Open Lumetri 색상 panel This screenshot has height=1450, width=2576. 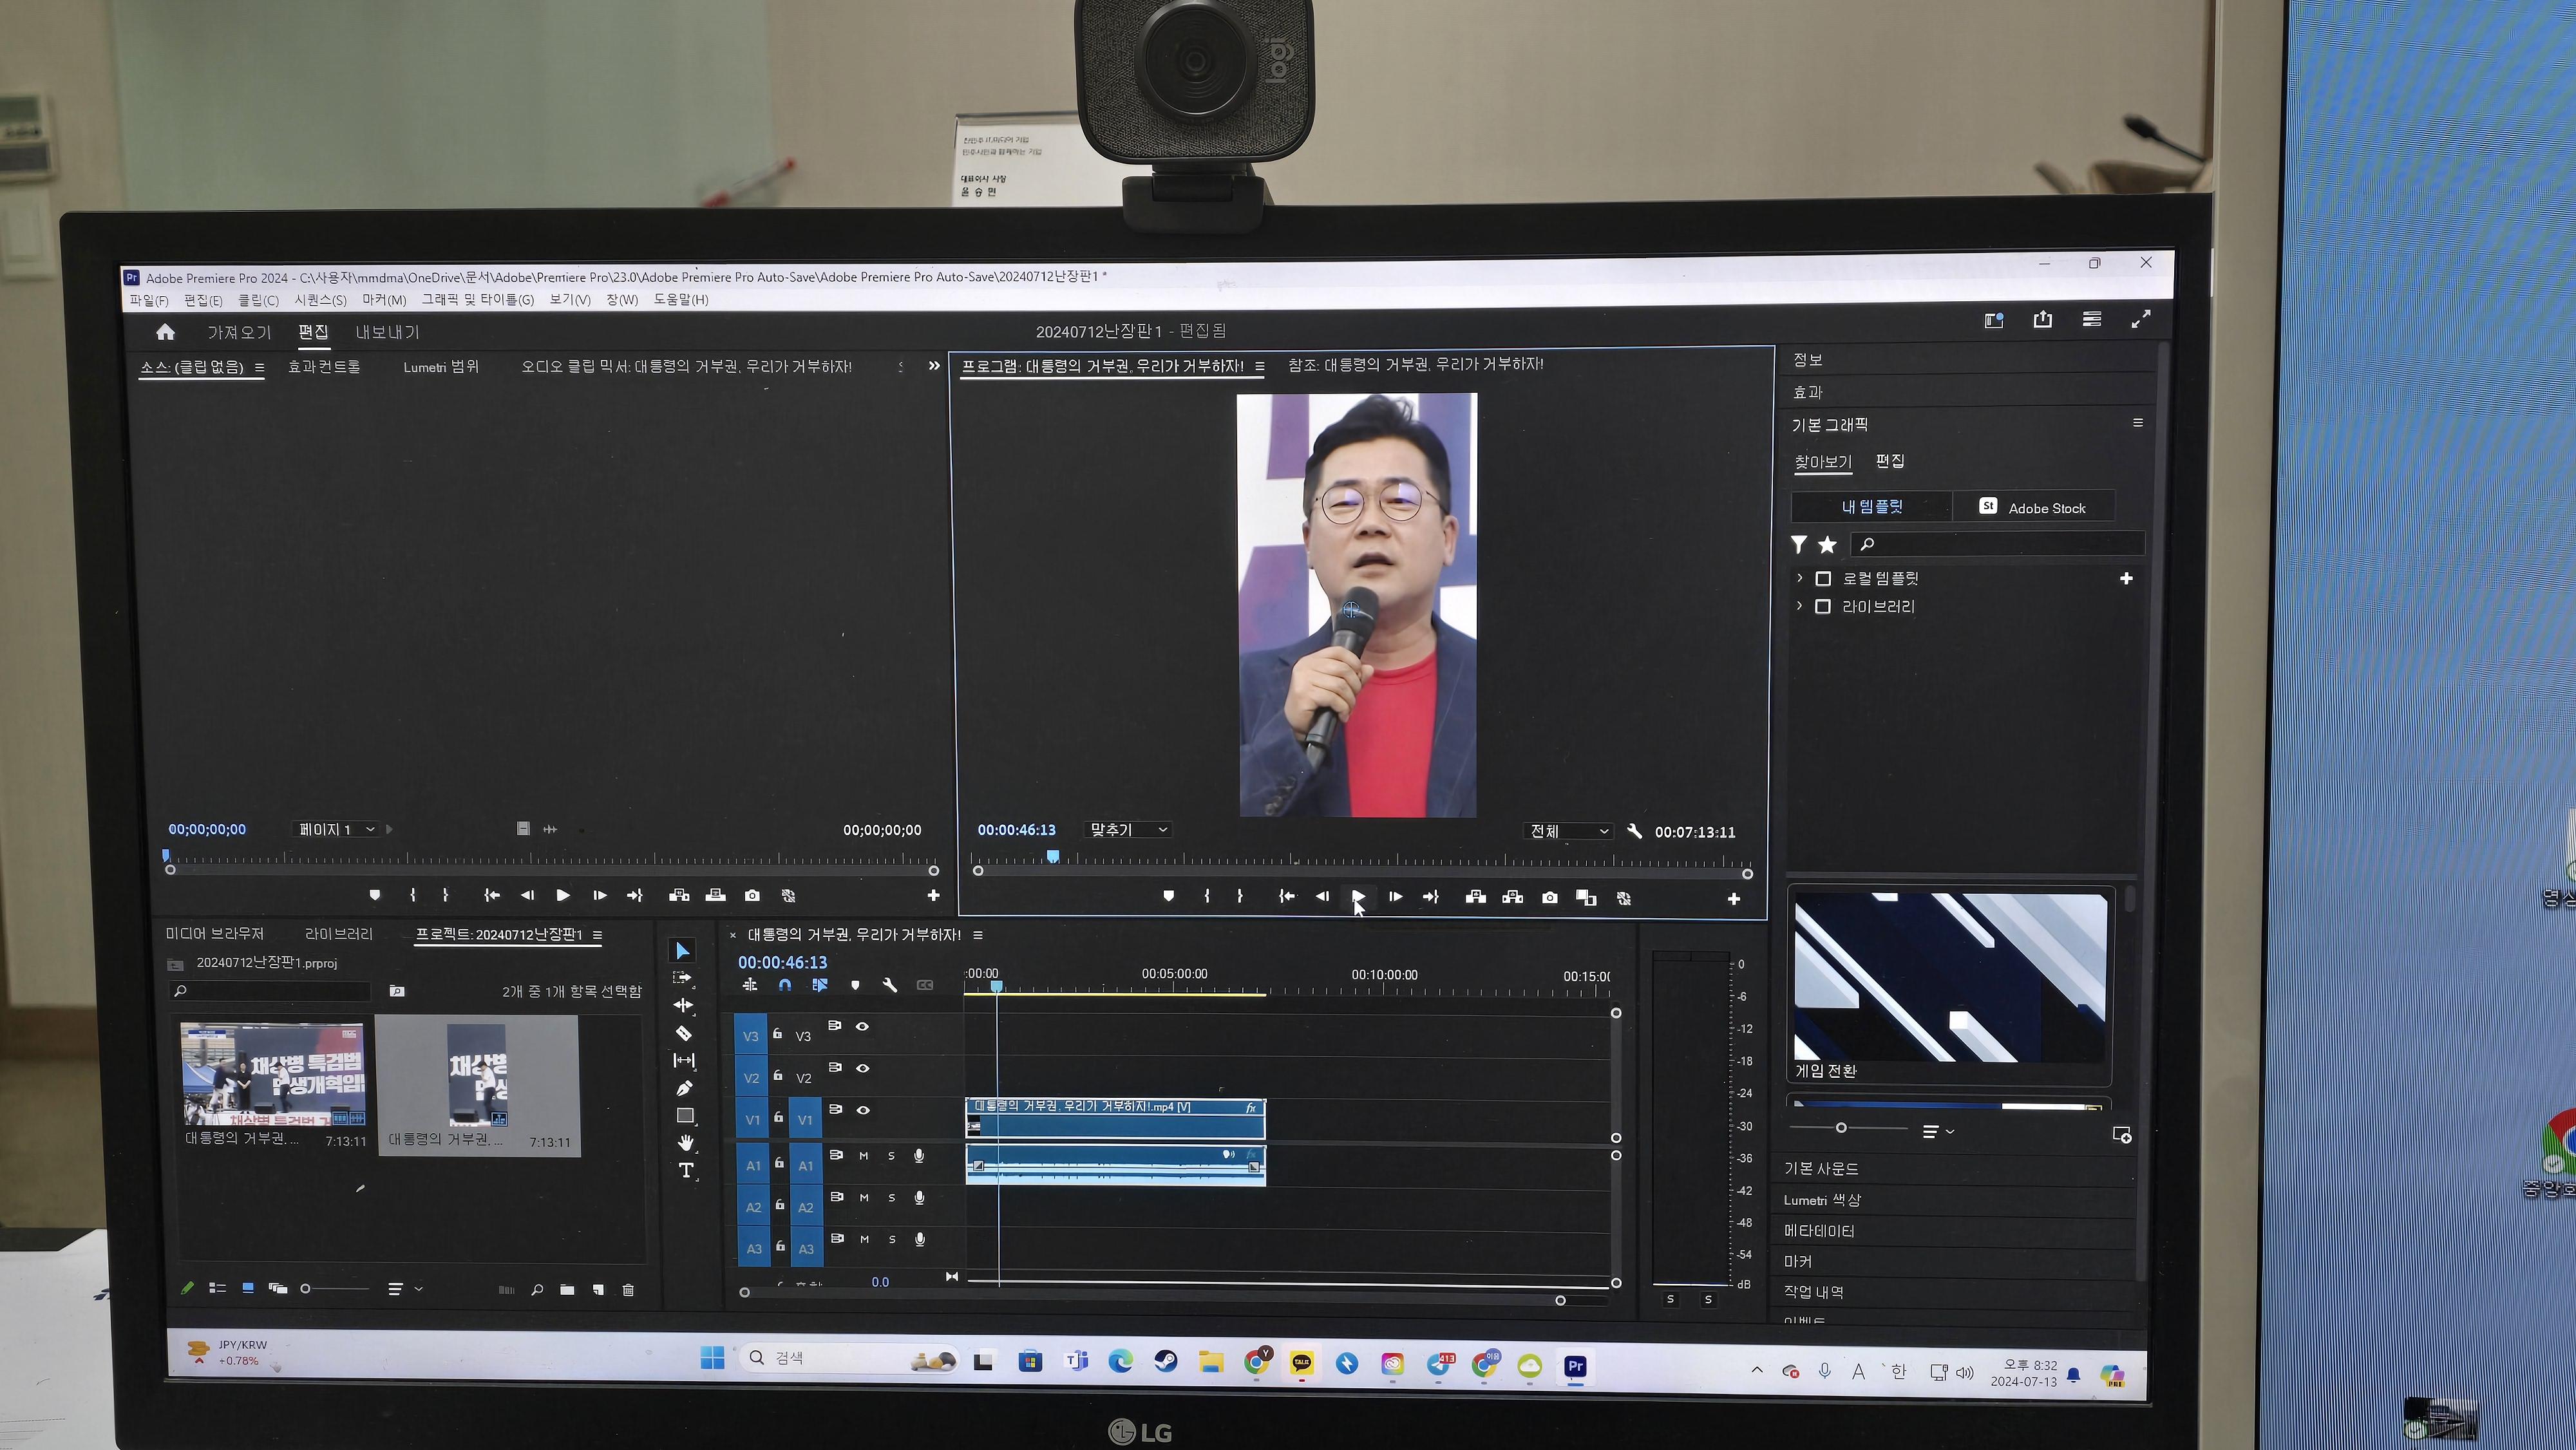pos(1822,1200)
